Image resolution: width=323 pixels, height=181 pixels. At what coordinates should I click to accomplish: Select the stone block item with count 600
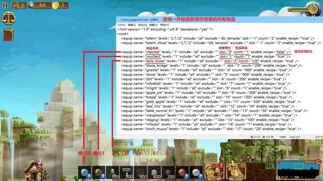click(x=154, y=172)
